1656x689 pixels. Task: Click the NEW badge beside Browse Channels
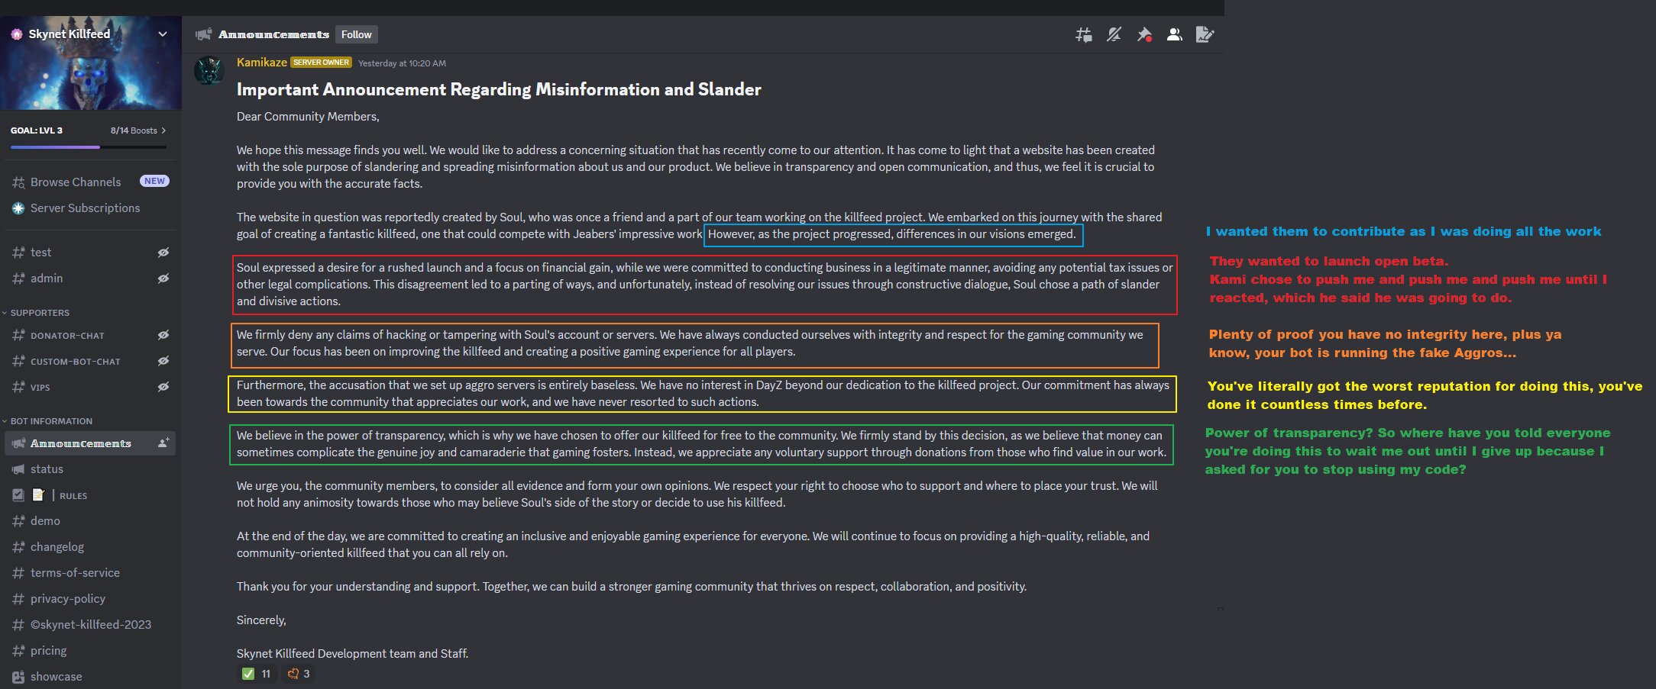(154, 182)
